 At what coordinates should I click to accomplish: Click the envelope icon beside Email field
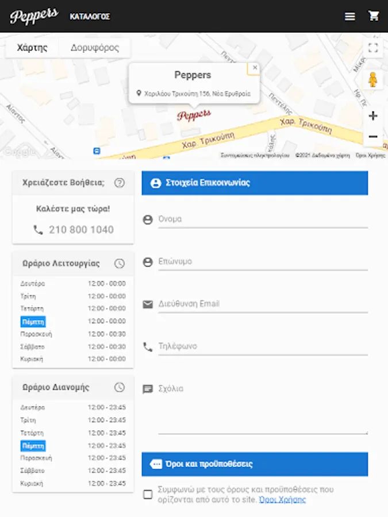[x=148, y=304]
